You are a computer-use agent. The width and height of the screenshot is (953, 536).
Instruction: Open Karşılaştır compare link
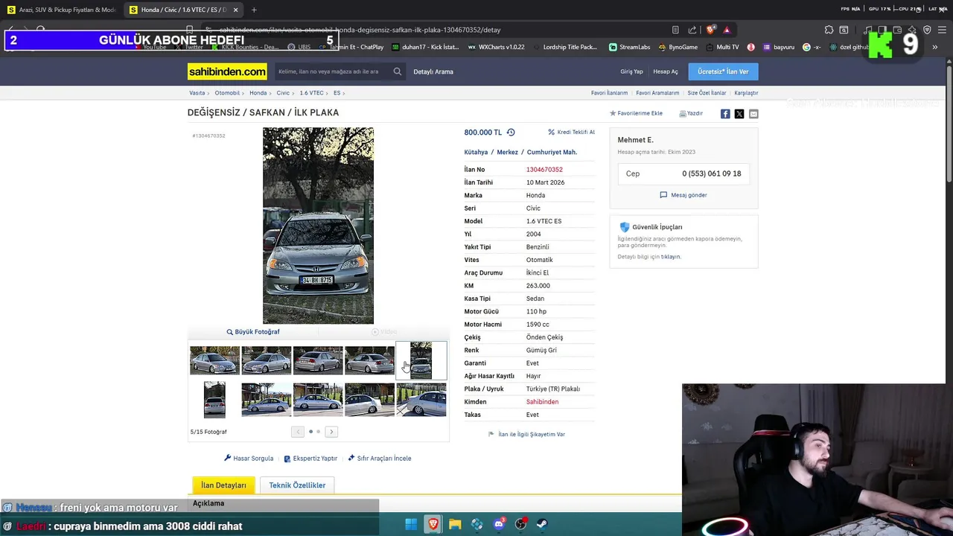tap(746, 93)
